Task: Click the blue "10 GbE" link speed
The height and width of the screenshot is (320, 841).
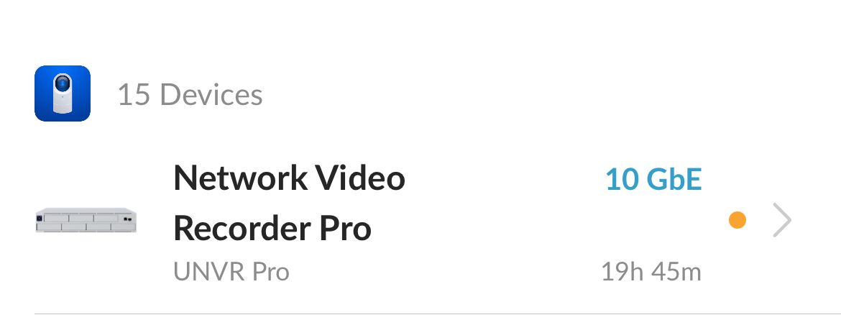Action: click(x=653, y=179)
